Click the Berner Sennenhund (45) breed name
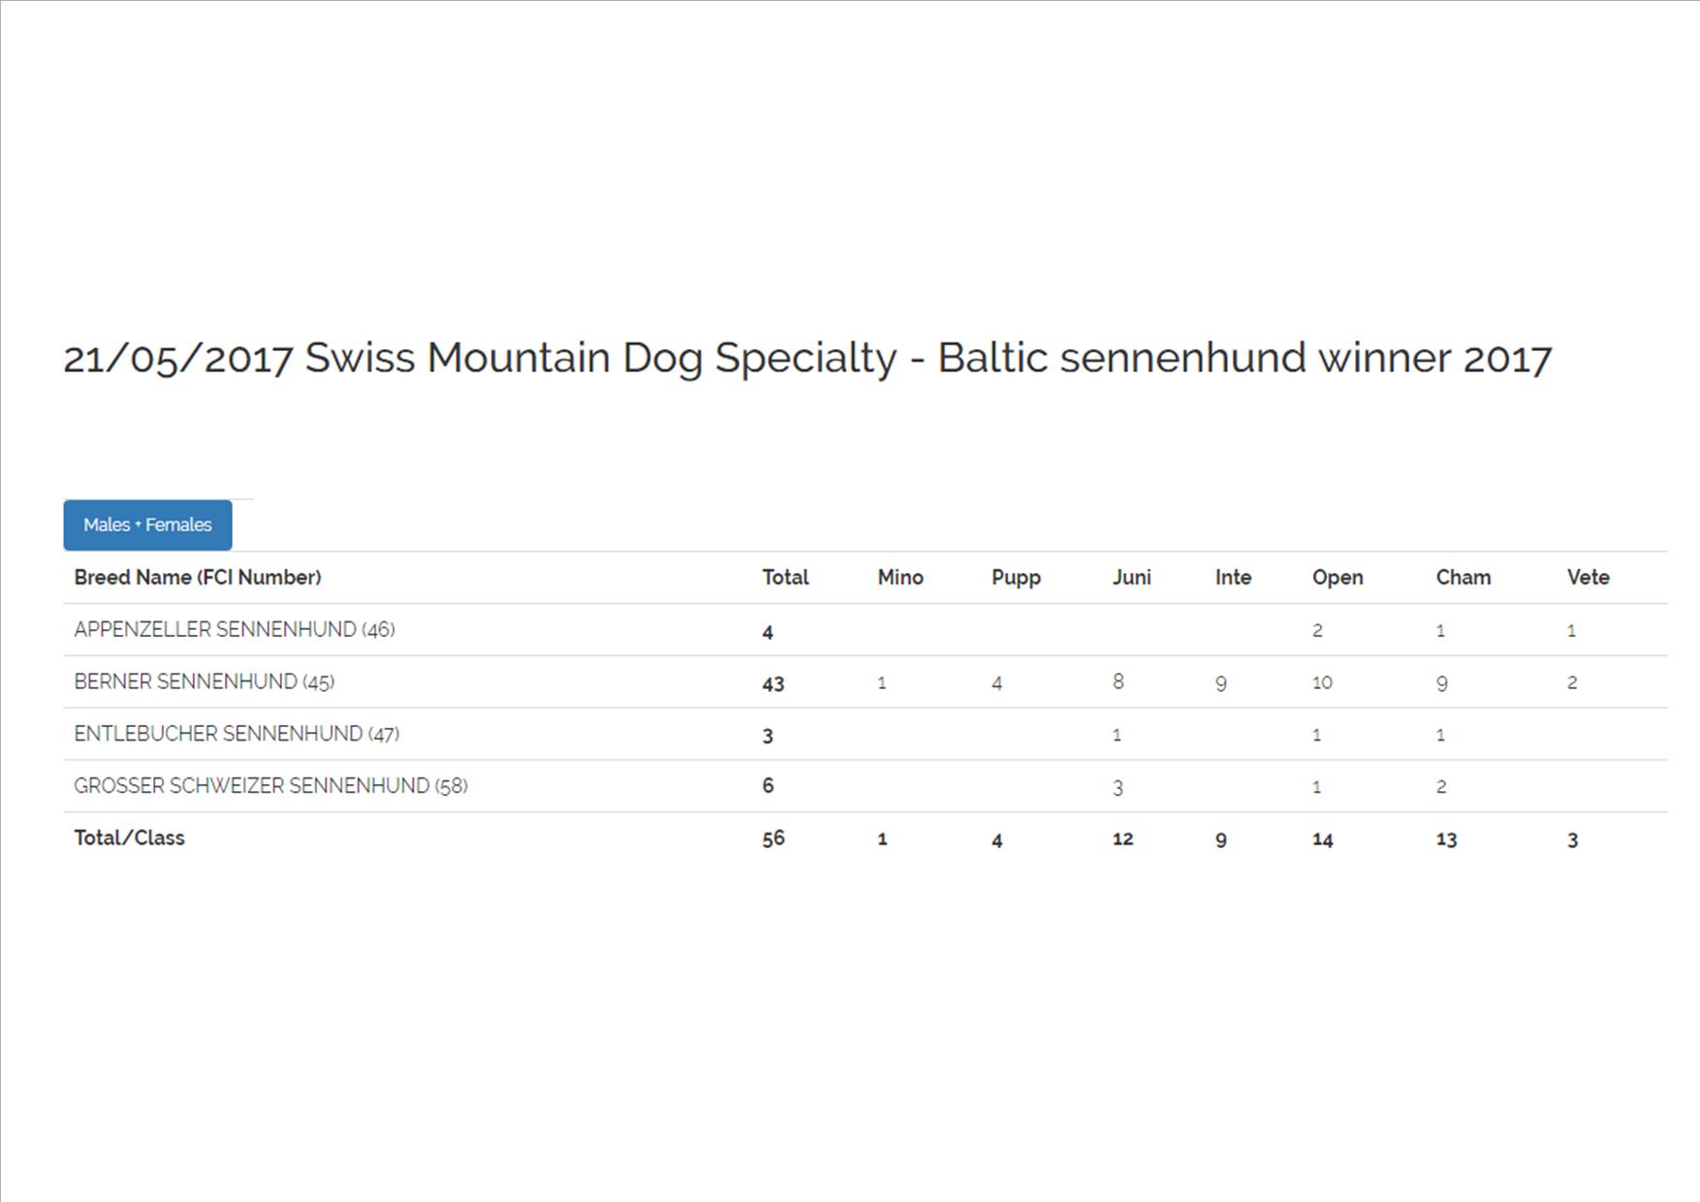The width and height of the screenshot is (1700, 1202). point(205,682)
